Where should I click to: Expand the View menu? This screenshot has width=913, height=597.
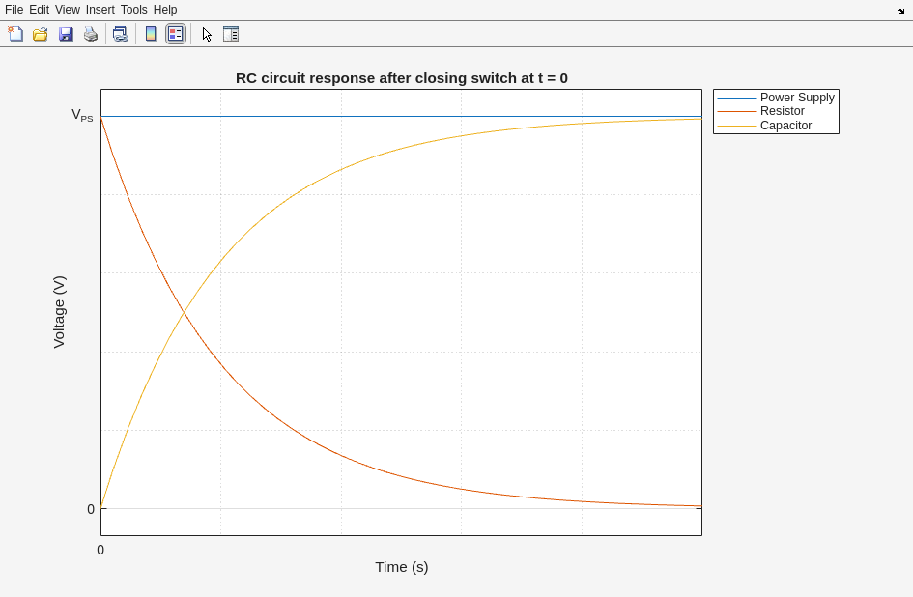[x=67, y=10]
